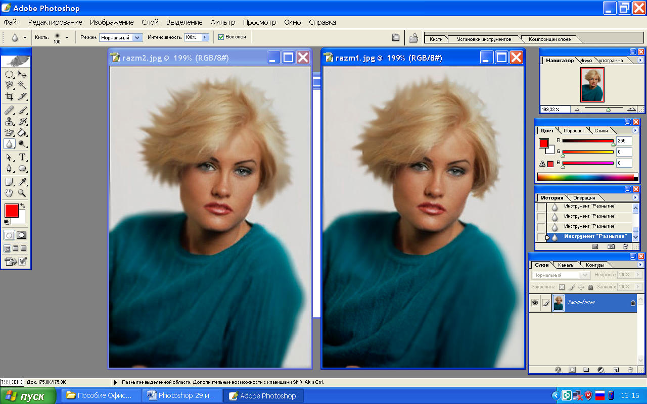This screenshot has width=647, height=404.
Task: Switch to full screen with menu bar
Action: click(15, 248)
